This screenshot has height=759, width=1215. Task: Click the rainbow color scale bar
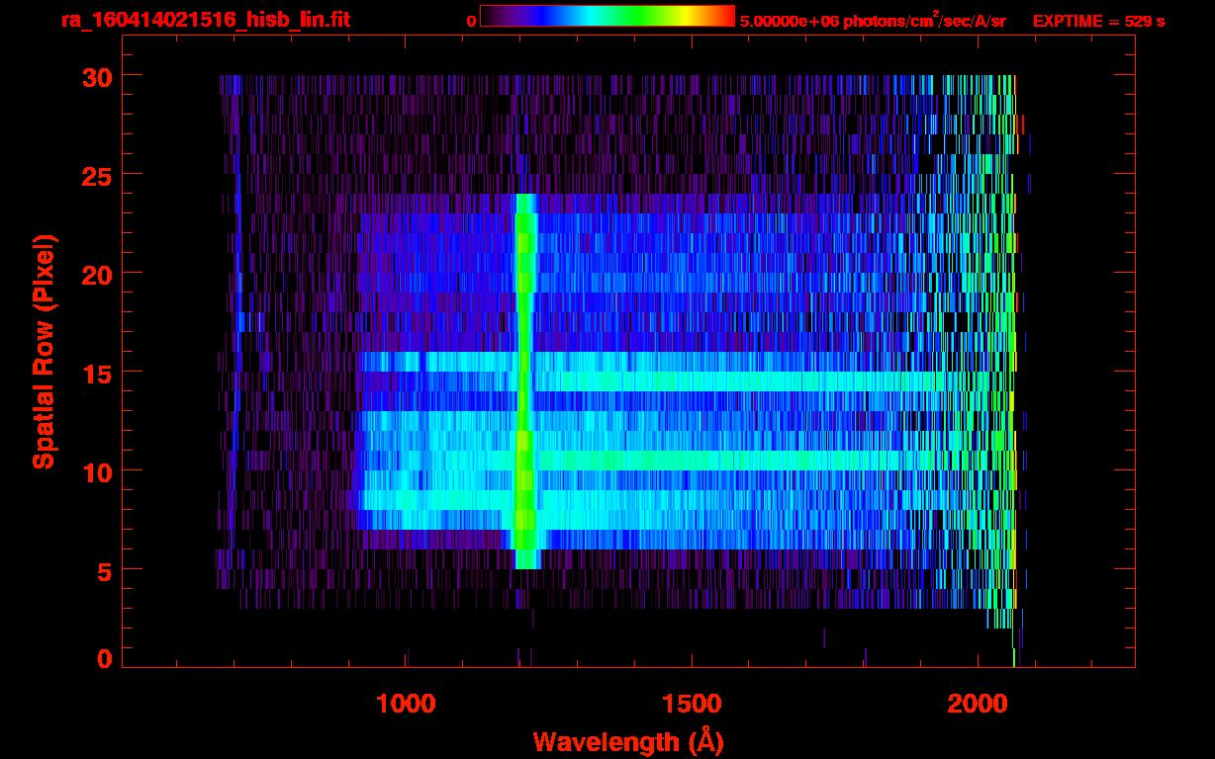(607, 16)
